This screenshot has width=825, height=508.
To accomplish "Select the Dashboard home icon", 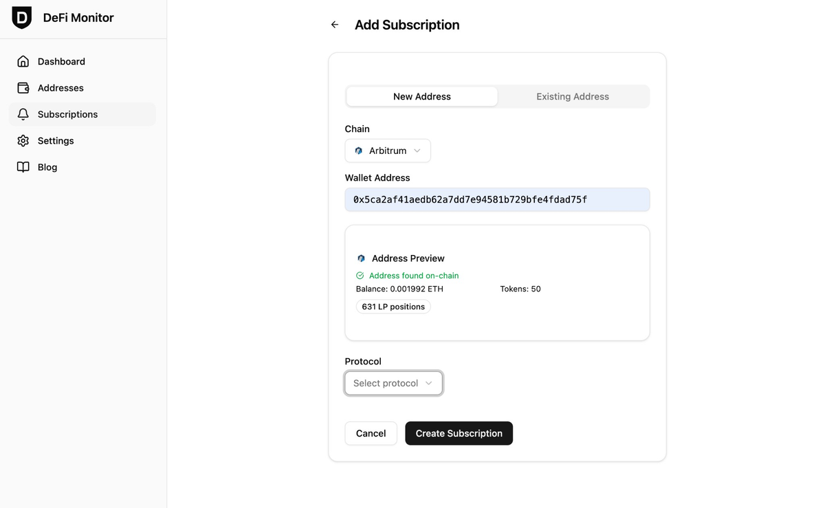I will pos(23,61).
